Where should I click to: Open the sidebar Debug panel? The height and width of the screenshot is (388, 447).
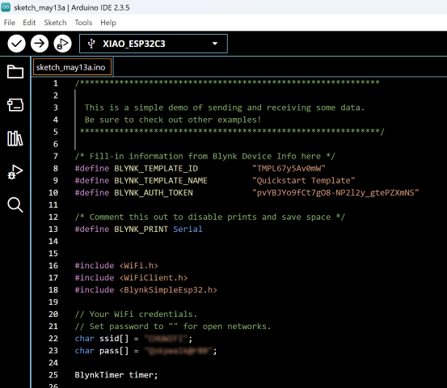pos(15,172)
